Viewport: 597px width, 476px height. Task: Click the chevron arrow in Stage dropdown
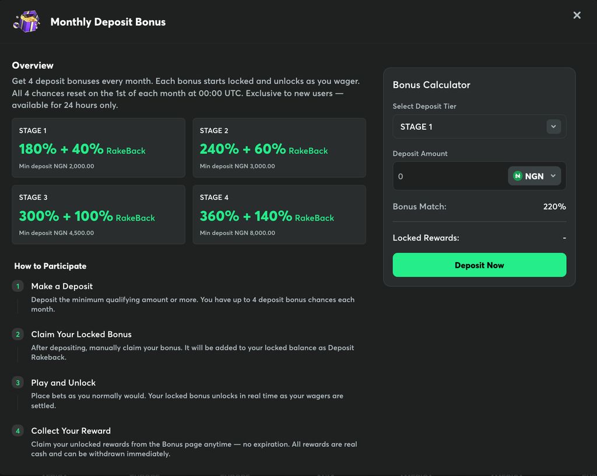coord(554,126)
